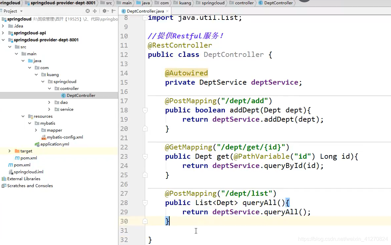The height and width of the screenshot is (245, 391).
Task: Click the locate/scroll-from-source target icon
Action: point(88,11)
